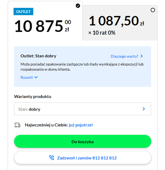Click the phone icon on the call button
Viewport: 165px width, 170px height.
click(52, 158)
